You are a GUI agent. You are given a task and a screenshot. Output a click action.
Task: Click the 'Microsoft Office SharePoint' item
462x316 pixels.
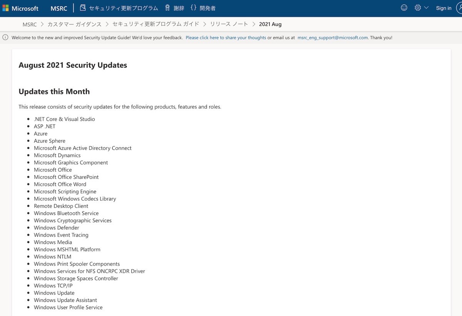coord(66,177)
